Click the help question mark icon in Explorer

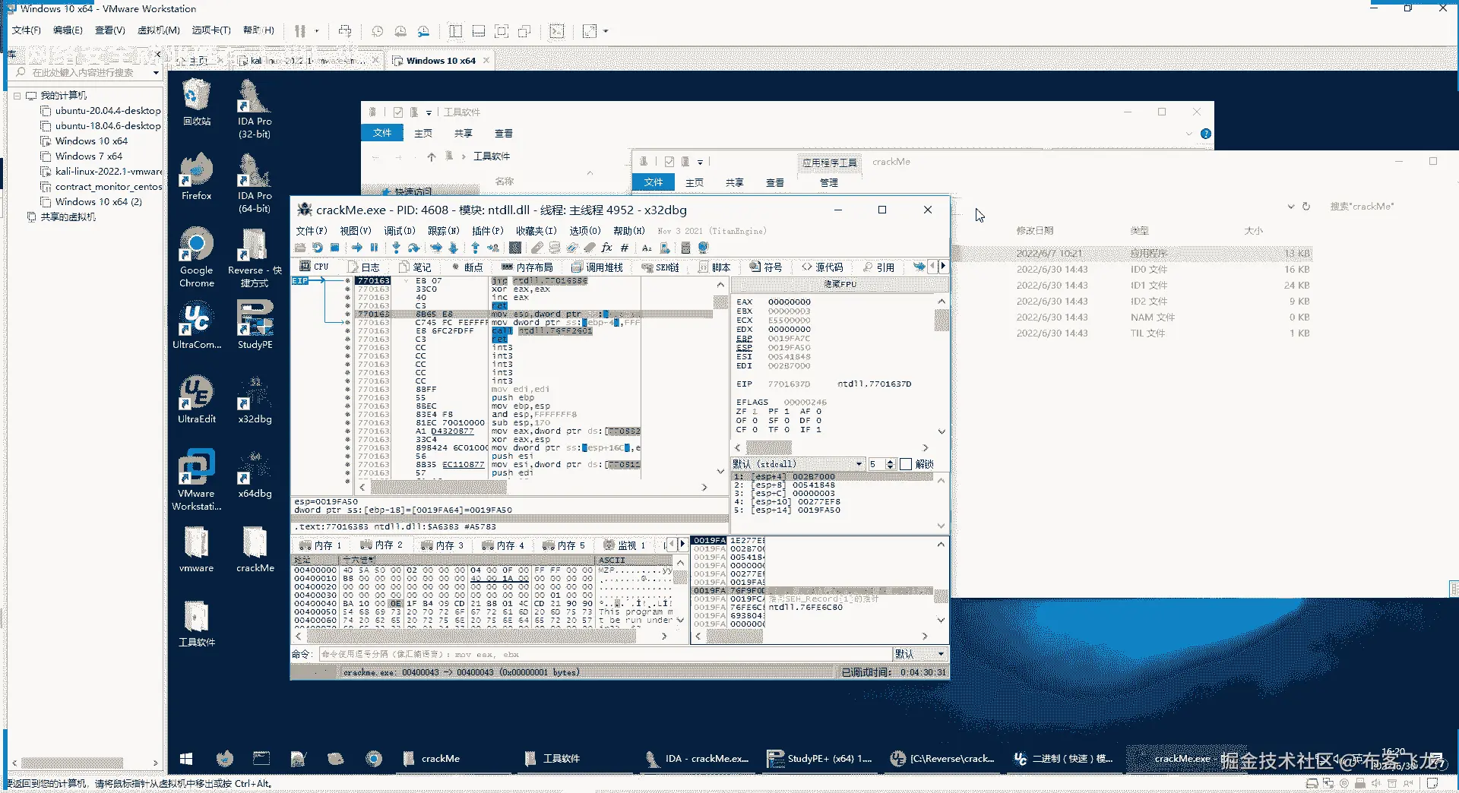pyautogui.click(x=1206, y=134)
